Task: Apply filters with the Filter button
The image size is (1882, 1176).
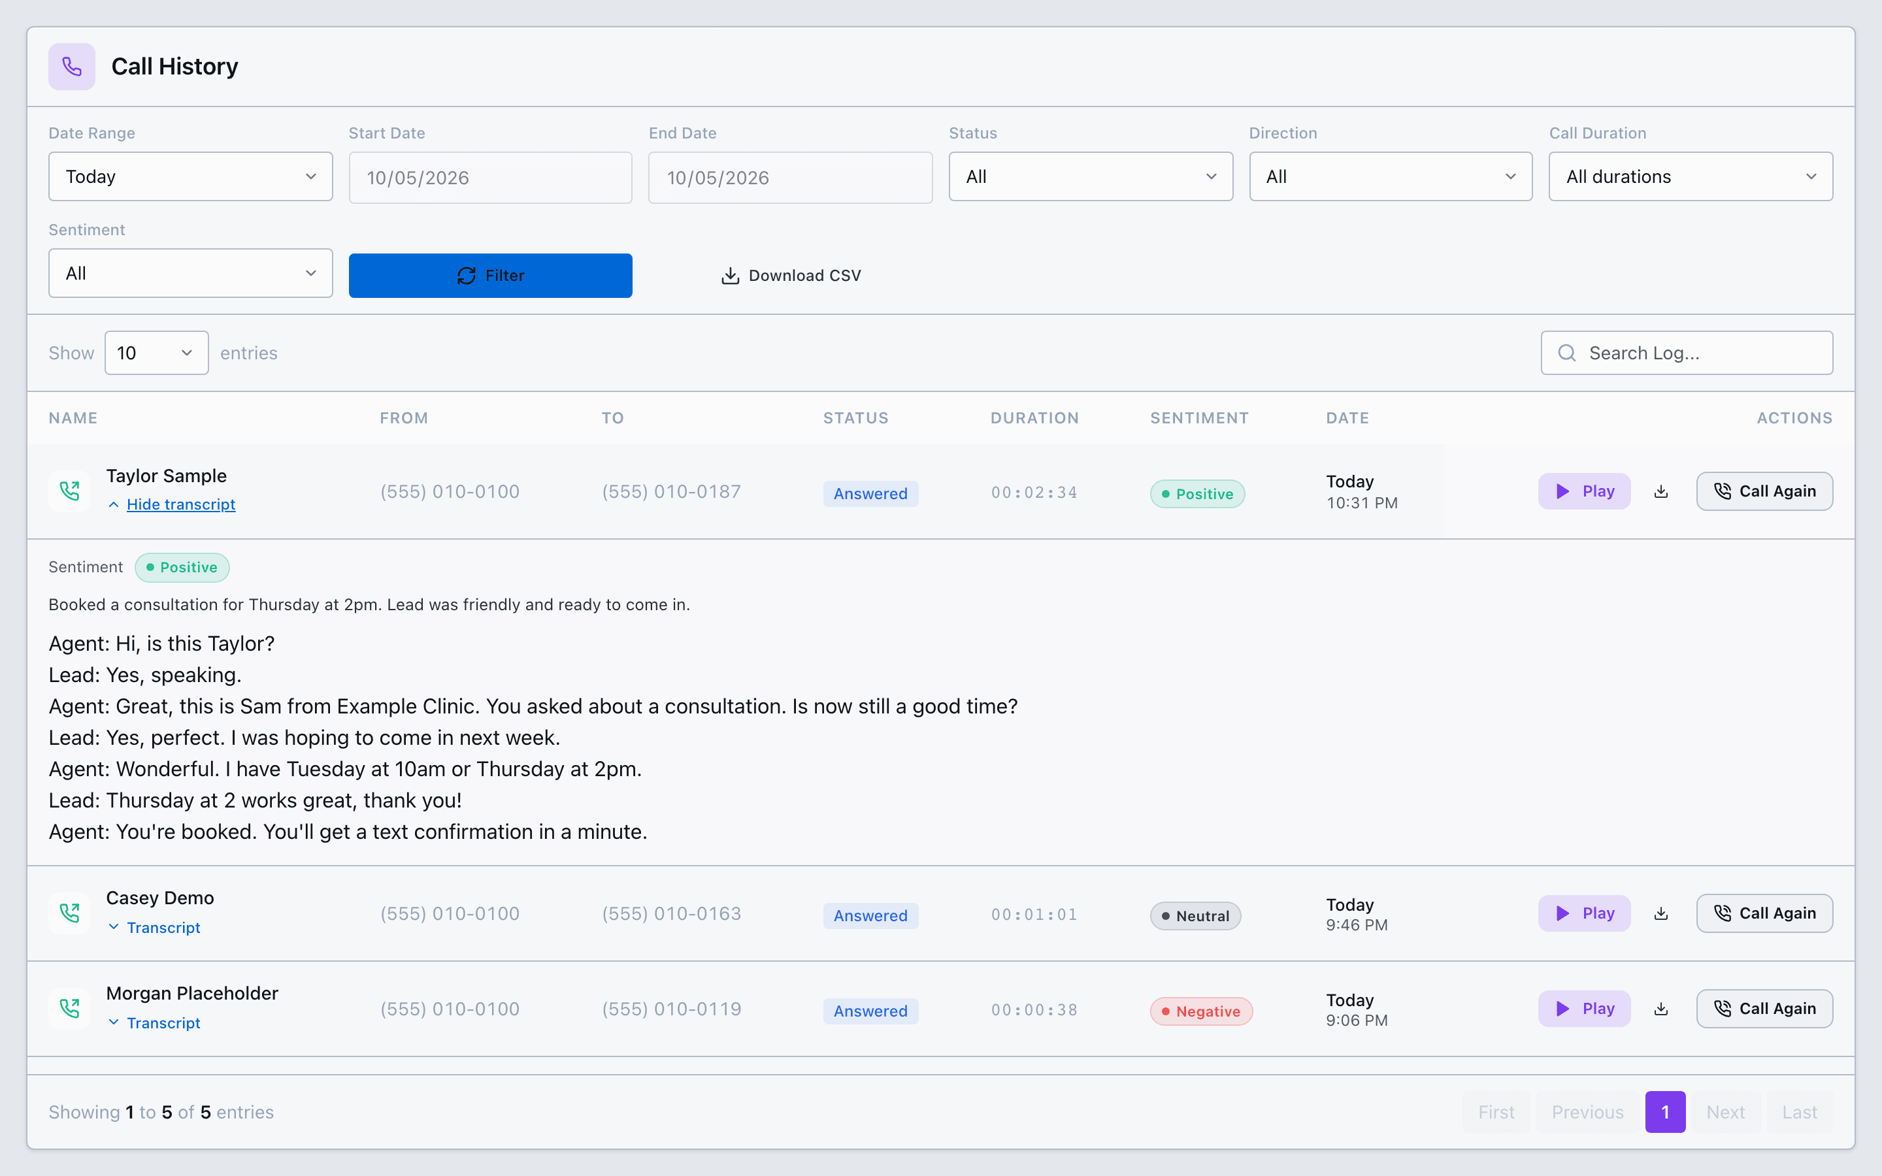Action: click(490, 275)
